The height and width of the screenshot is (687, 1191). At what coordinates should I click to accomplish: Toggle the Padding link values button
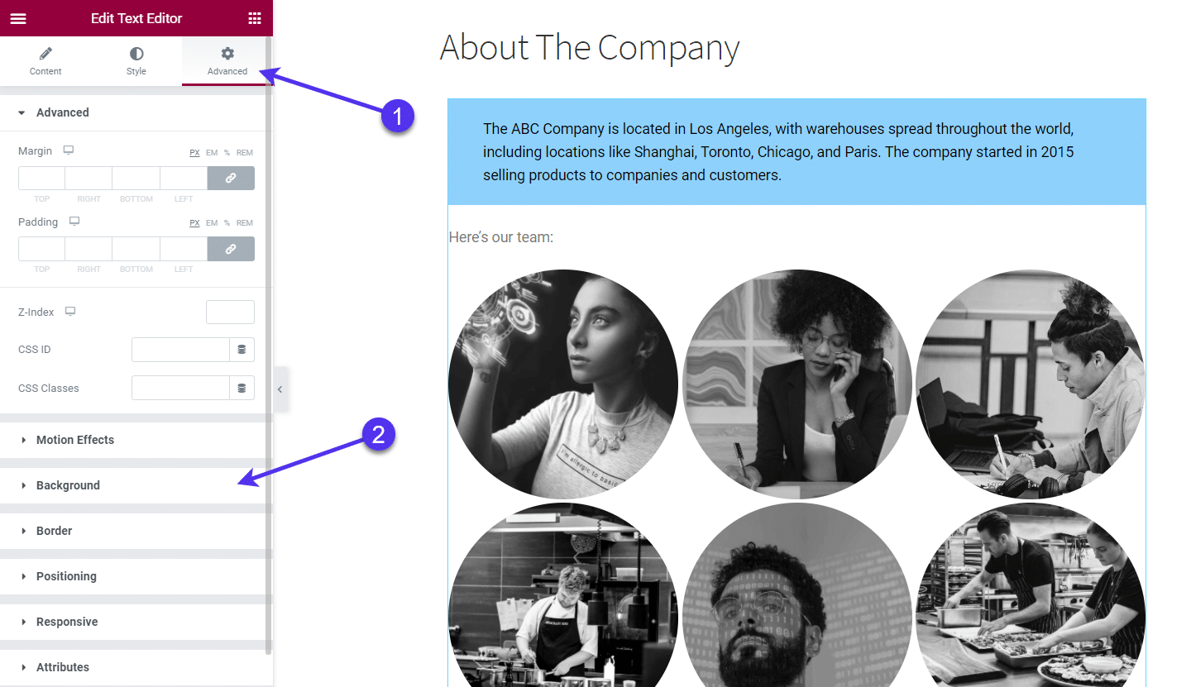[231, 249]
